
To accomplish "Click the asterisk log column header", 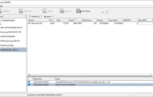I will click(30, 79).
